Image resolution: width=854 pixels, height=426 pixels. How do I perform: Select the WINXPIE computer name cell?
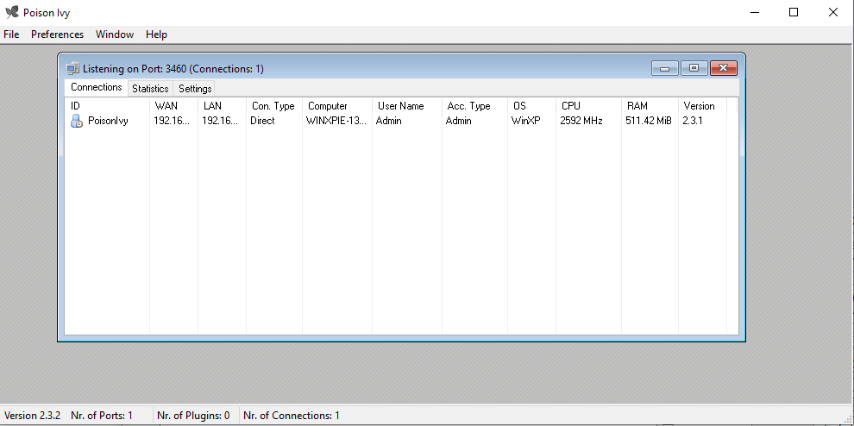click(x=336, y=122)
